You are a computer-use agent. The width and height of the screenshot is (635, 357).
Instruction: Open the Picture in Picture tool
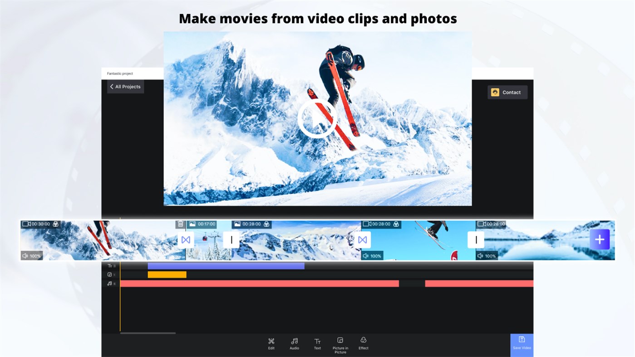tap(340, 343)
